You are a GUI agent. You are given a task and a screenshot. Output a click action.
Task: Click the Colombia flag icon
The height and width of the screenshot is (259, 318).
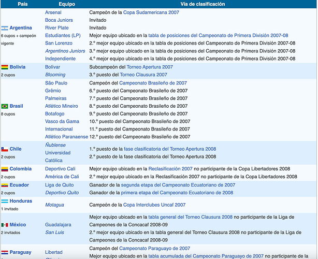click(5, 169)
